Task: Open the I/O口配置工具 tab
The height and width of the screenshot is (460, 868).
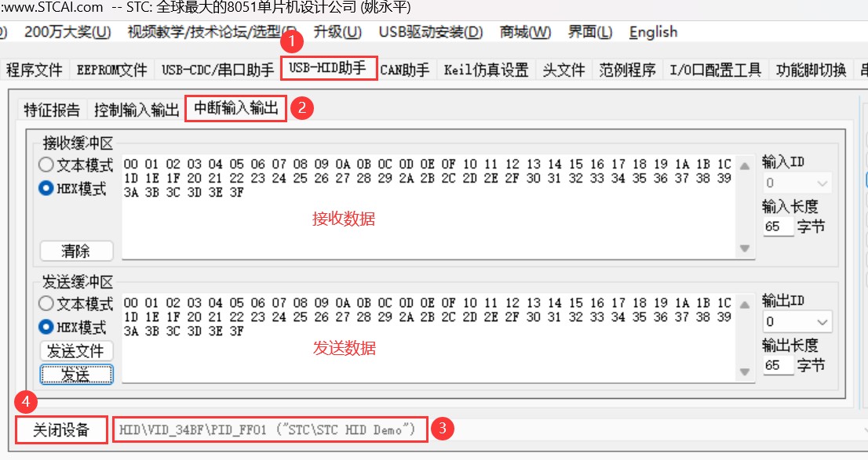Action: (x=715, y=70)
